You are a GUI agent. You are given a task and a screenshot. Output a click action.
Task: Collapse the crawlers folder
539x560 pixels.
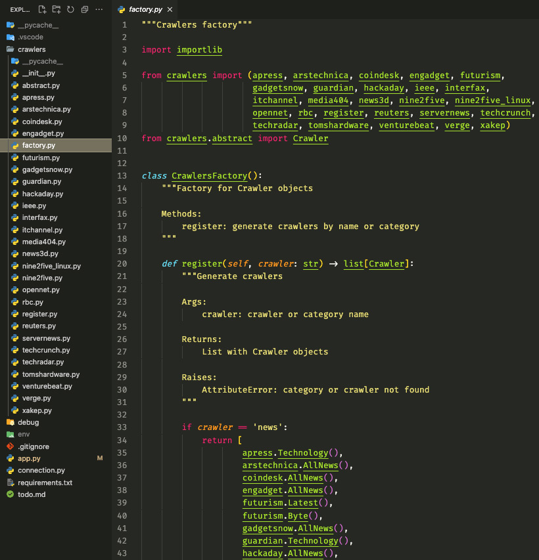[56, 49]
